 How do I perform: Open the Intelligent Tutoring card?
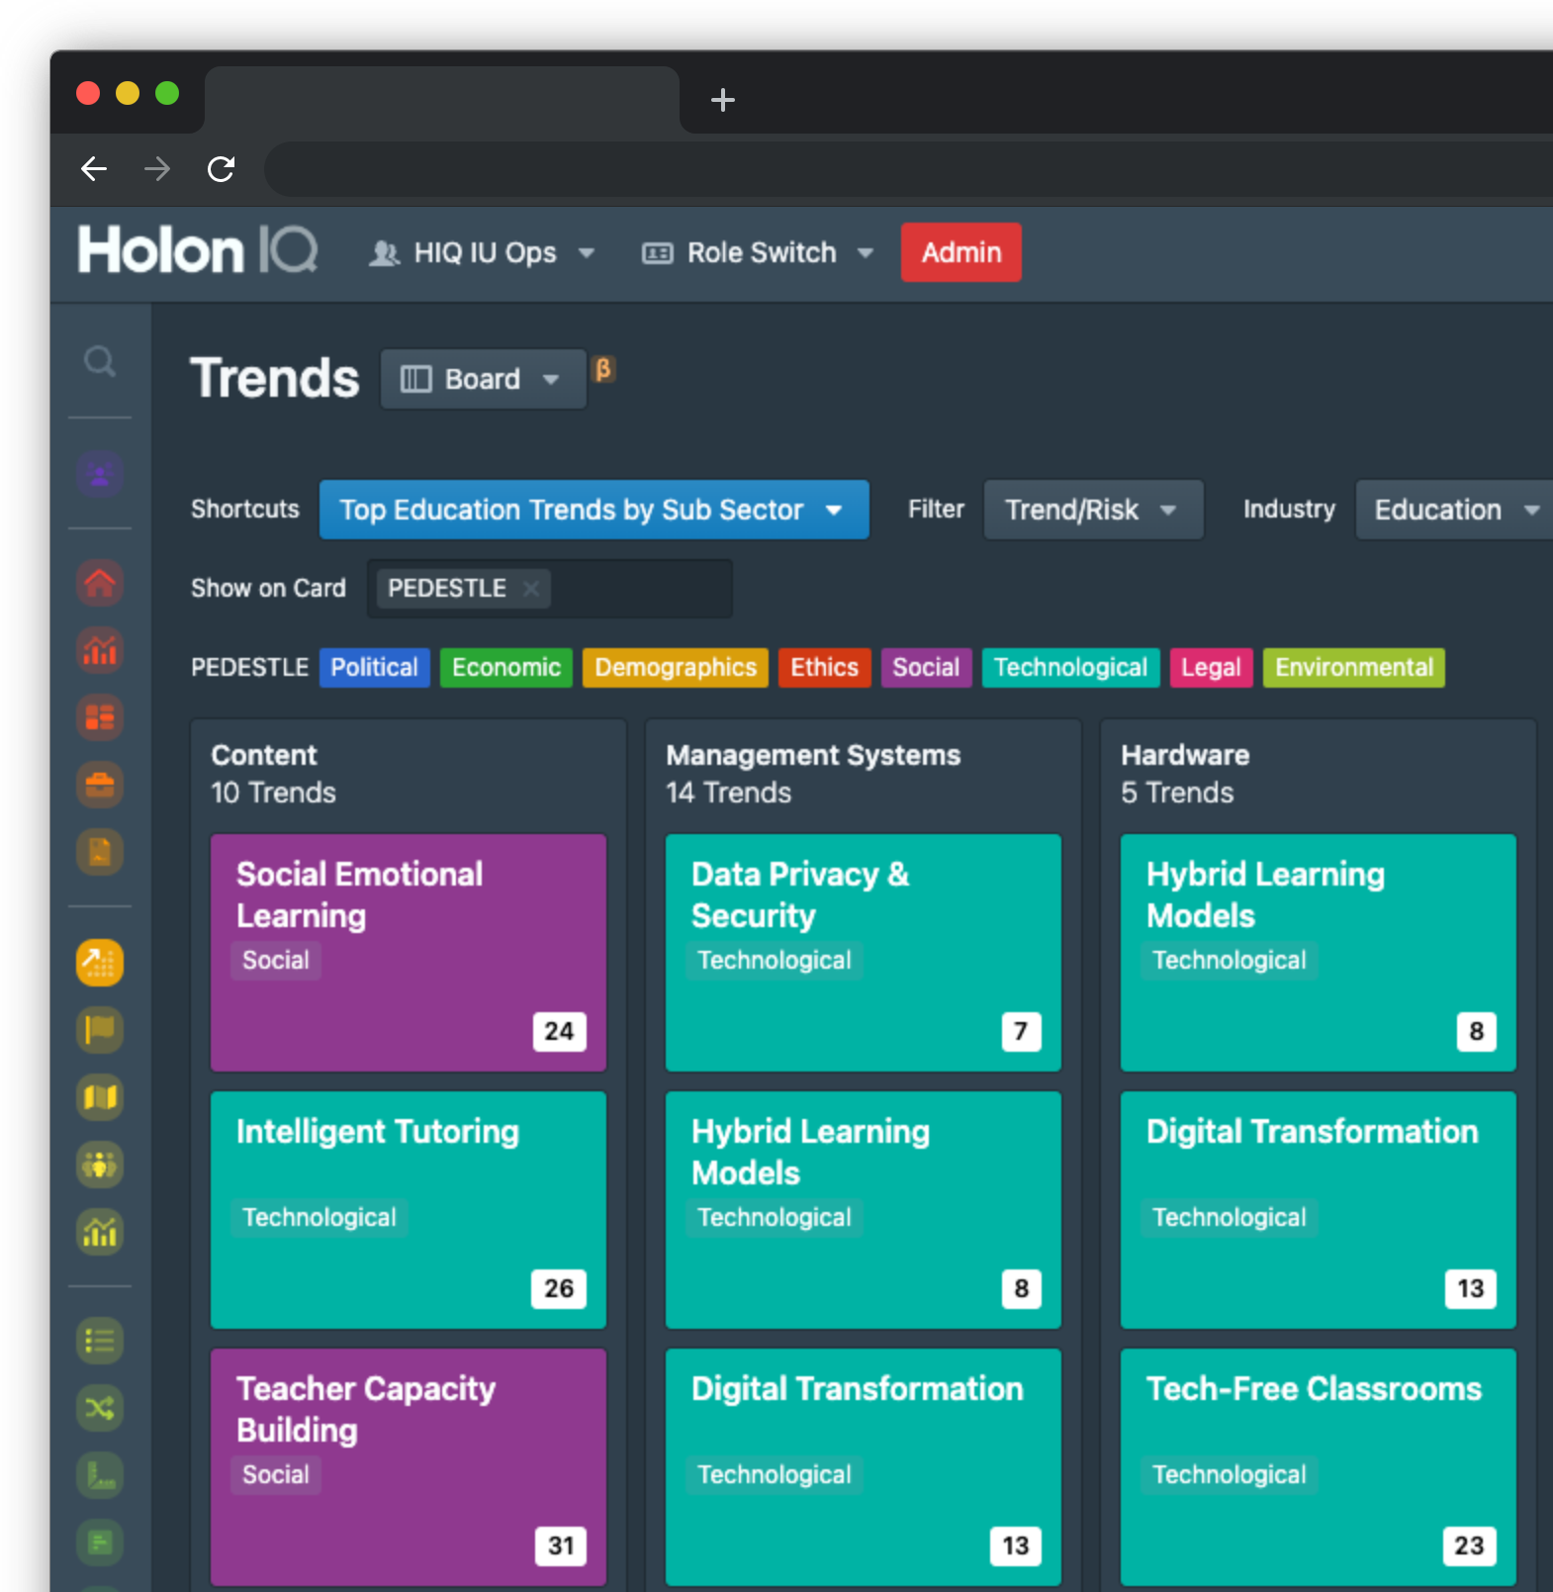409,1210
